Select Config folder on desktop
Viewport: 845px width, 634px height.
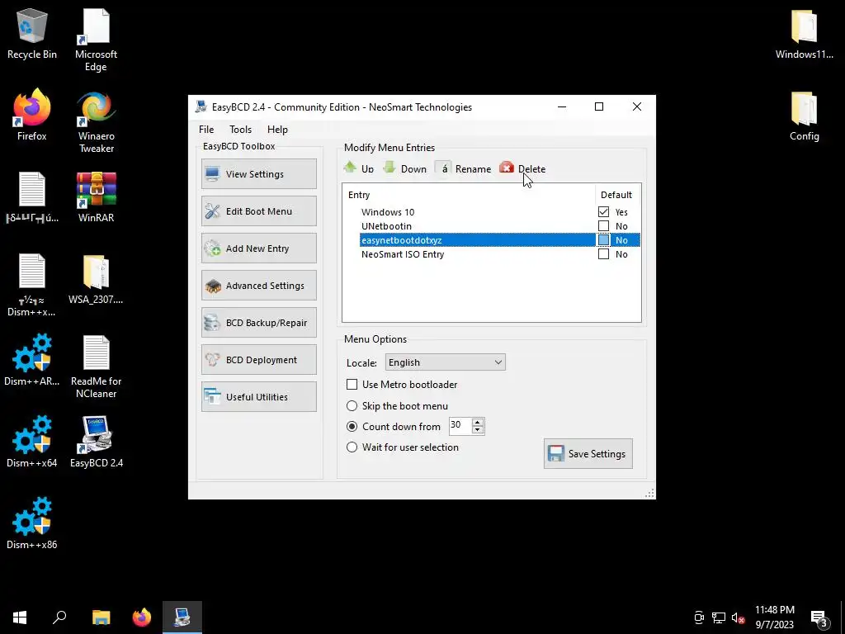pyautogui.click(x=804, y=115)
